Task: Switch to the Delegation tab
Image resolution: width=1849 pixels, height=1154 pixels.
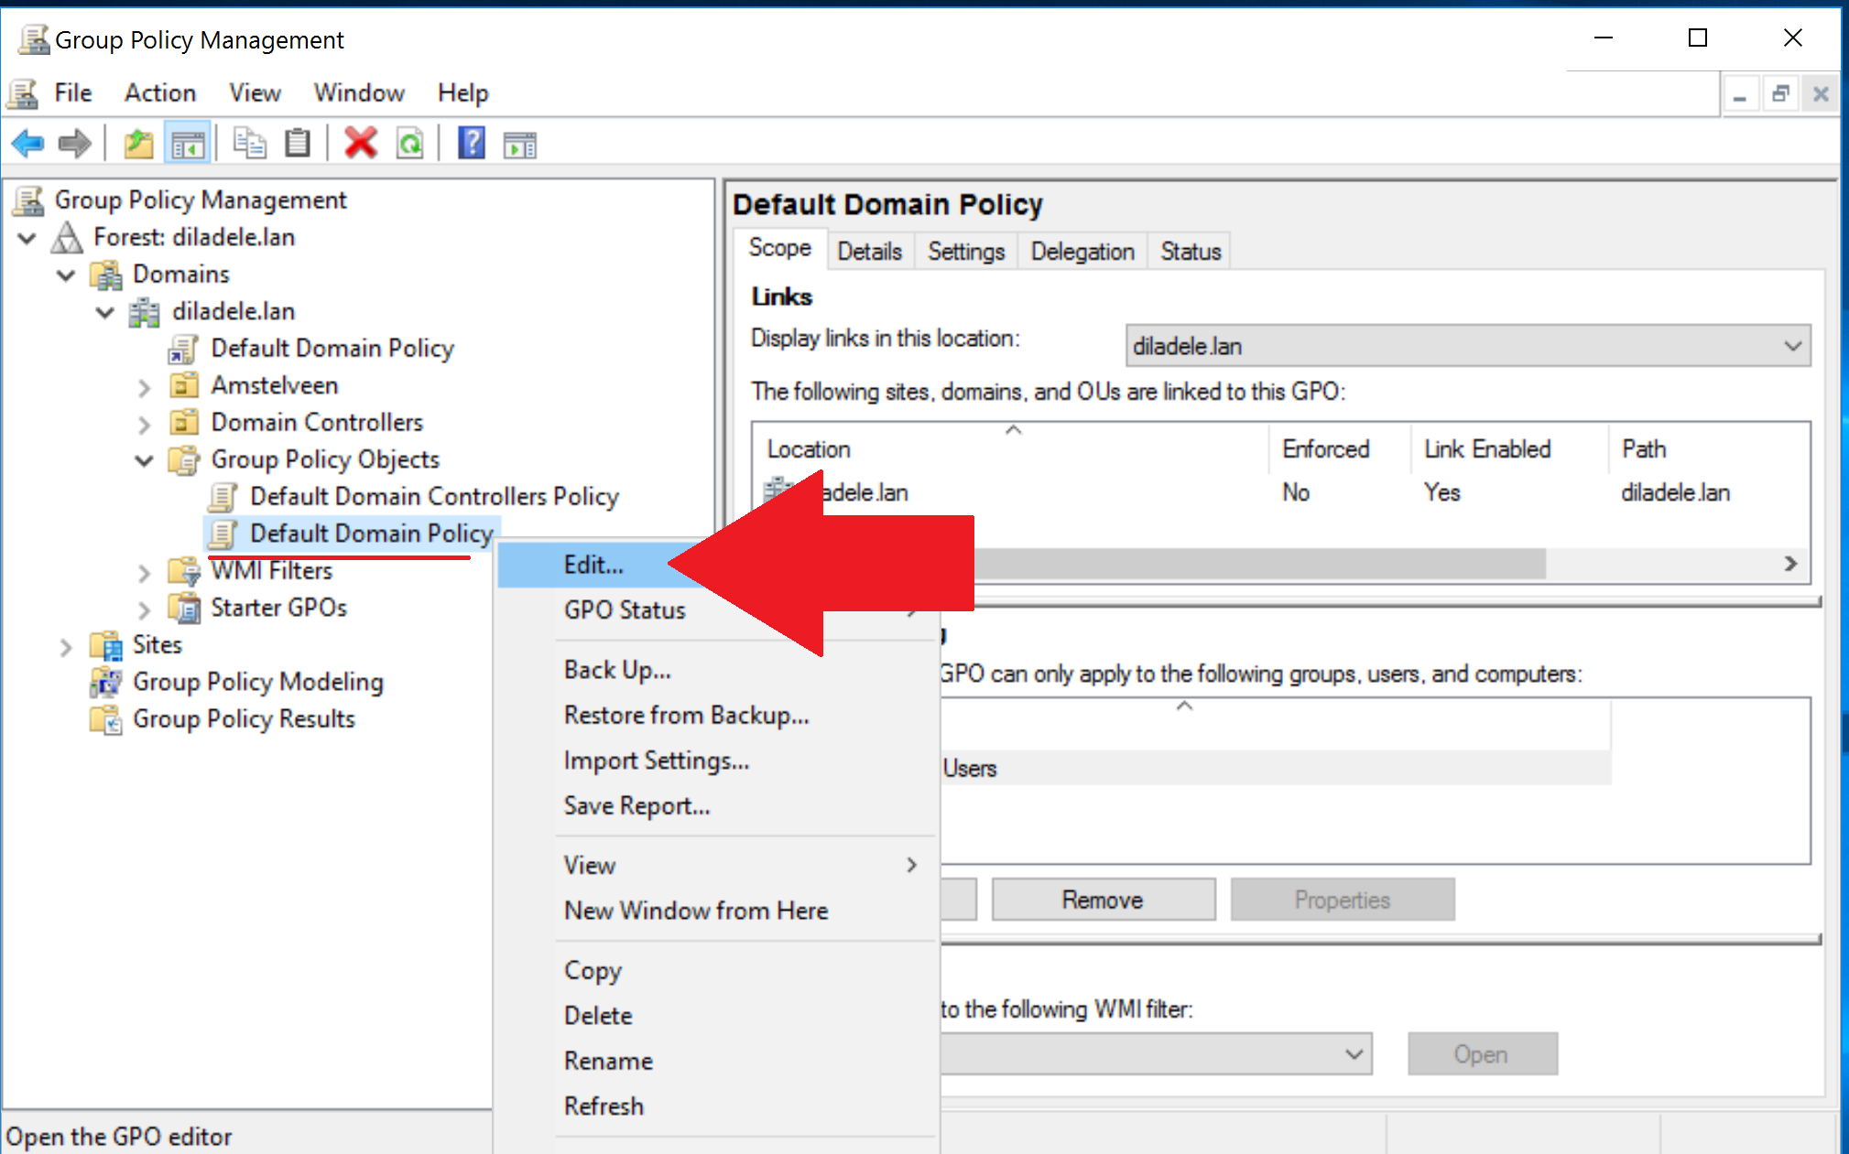Action: coord(1082,252)
